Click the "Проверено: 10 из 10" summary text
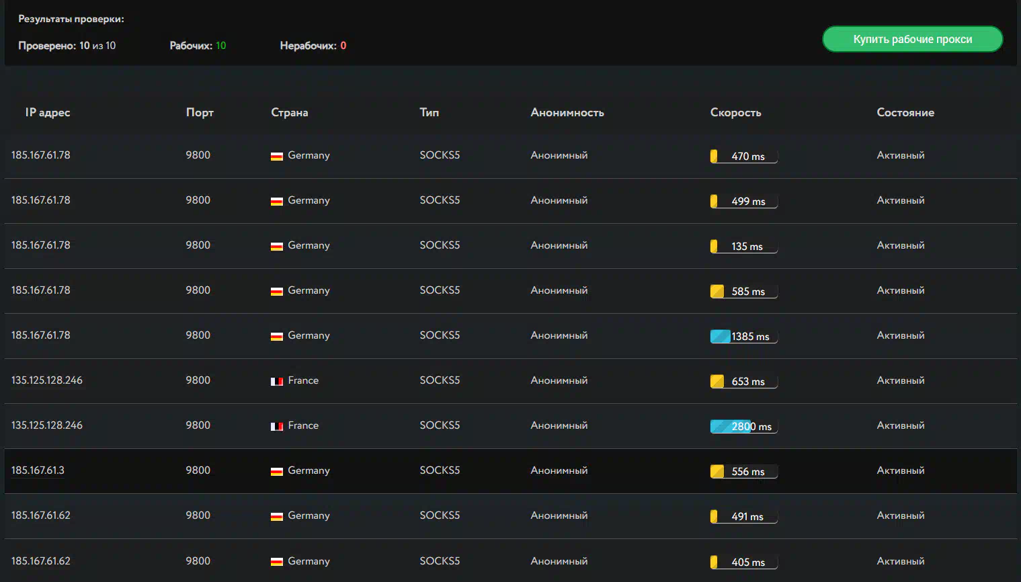 tap(67, 46)
